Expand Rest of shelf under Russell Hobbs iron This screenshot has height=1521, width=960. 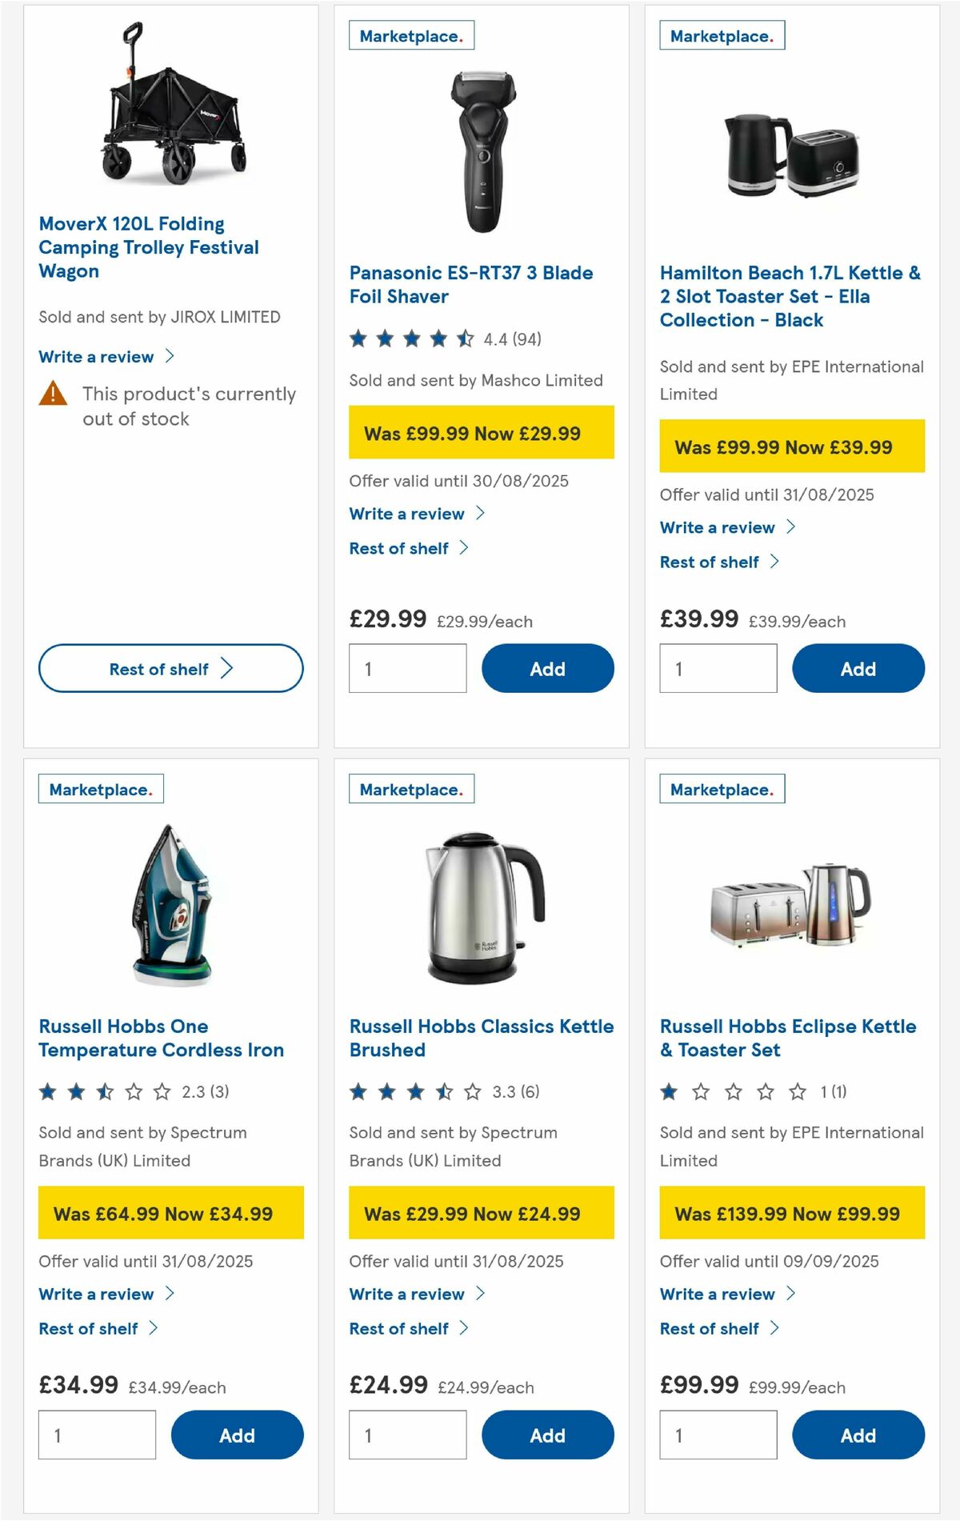coord(89,1328)
